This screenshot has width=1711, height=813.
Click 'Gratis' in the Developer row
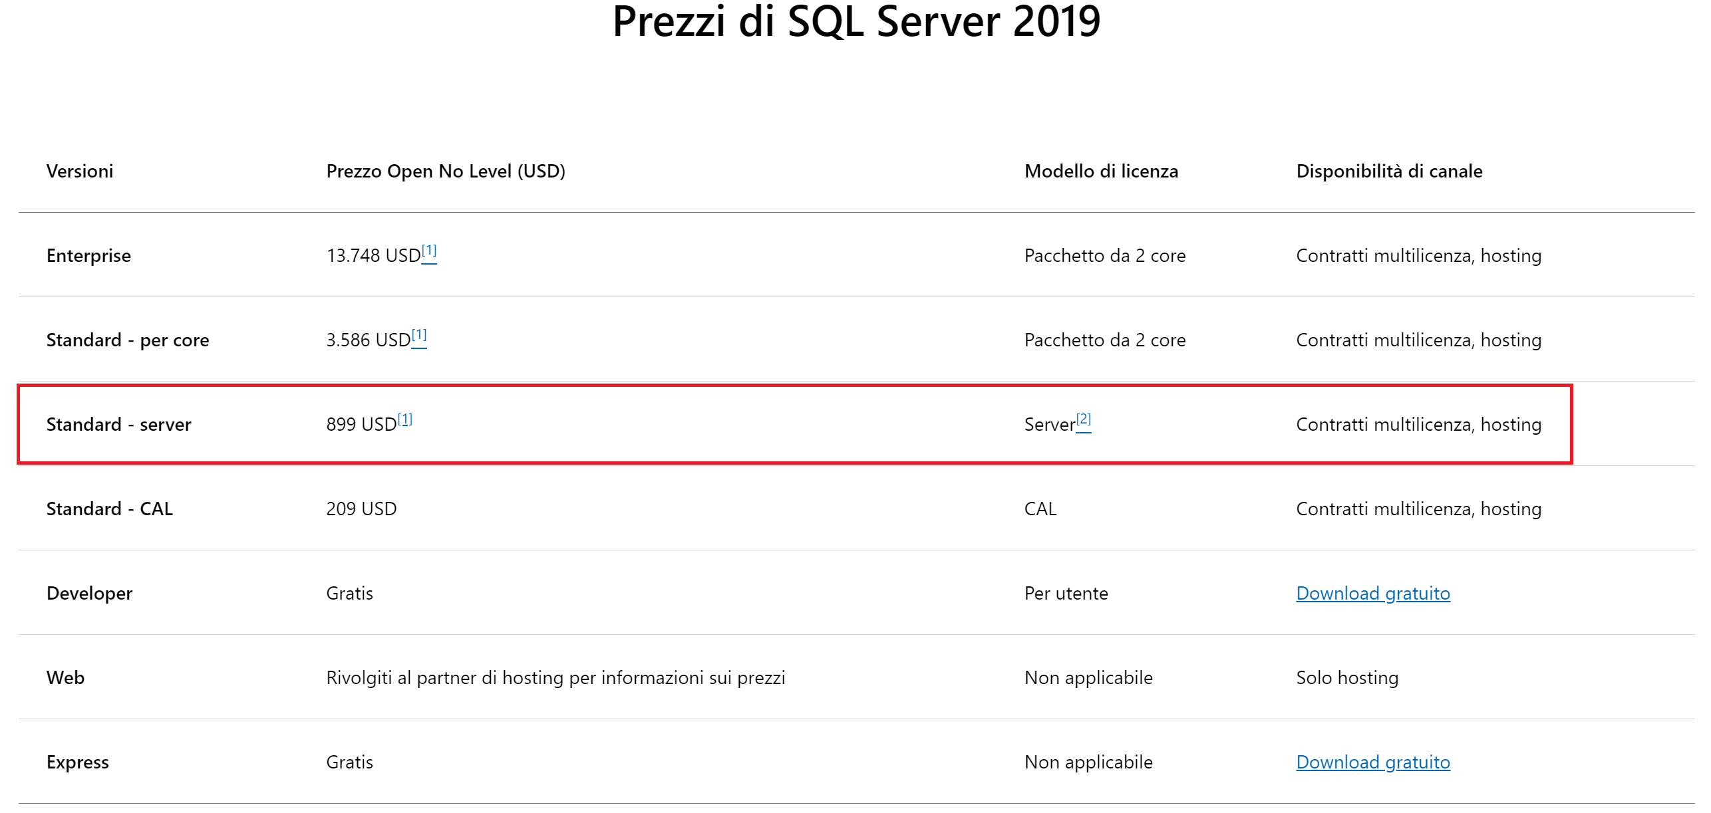349,594
